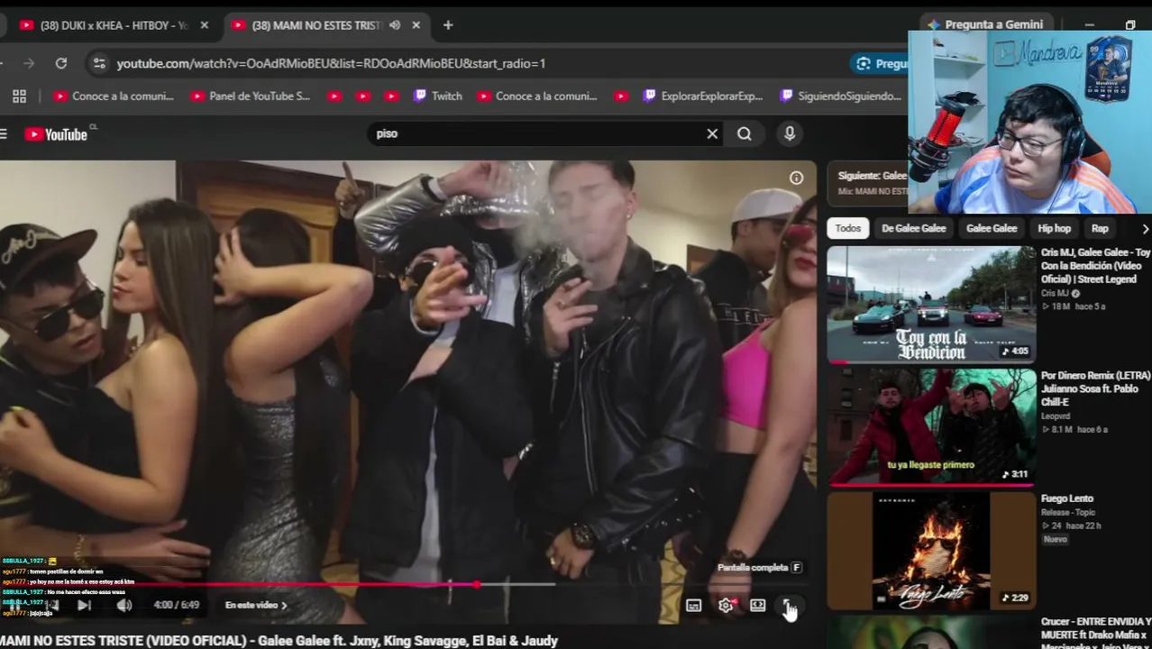1152x649 pixels.
Task: Select the MAMI NO ESTES TRISTE browser tab
Action: [315, 25]
